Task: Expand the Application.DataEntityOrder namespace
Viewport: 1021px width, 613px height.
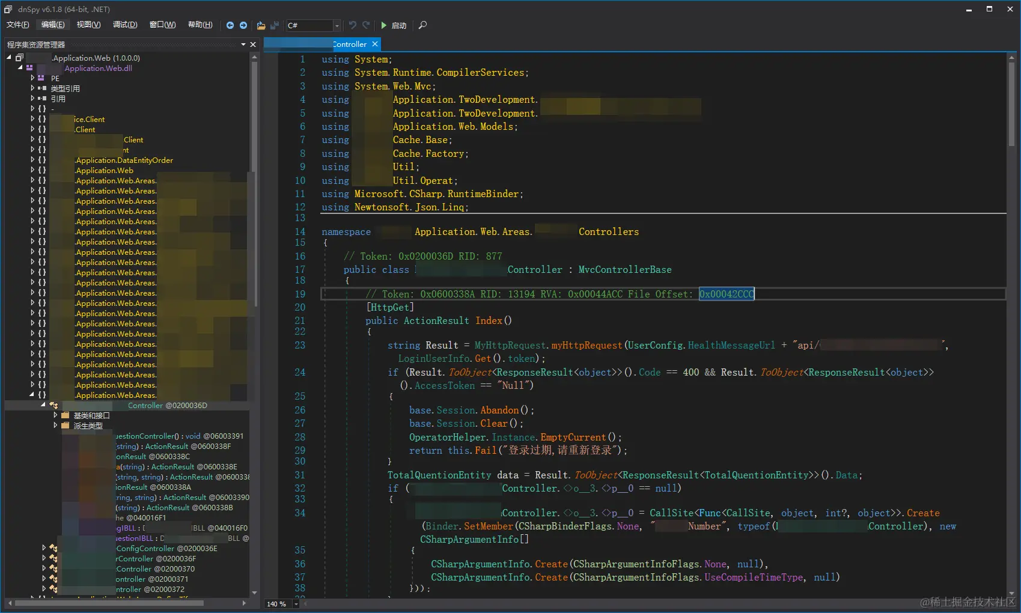Action: point(32,160)
